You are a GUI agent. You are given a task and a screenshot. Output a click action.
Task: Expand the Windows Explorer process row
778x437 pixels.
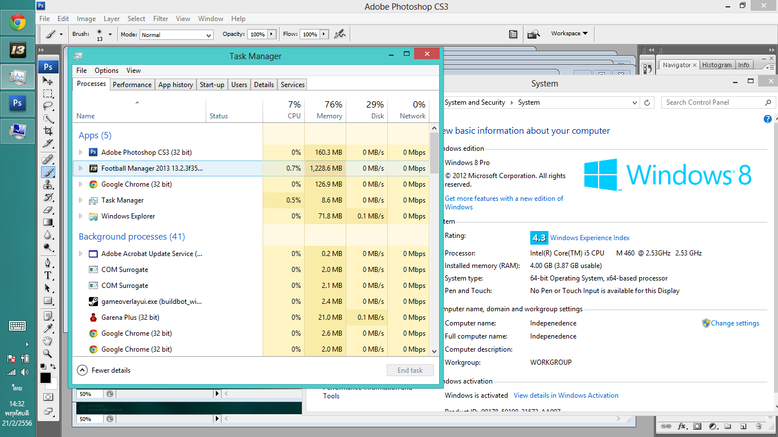coord(80,216)
